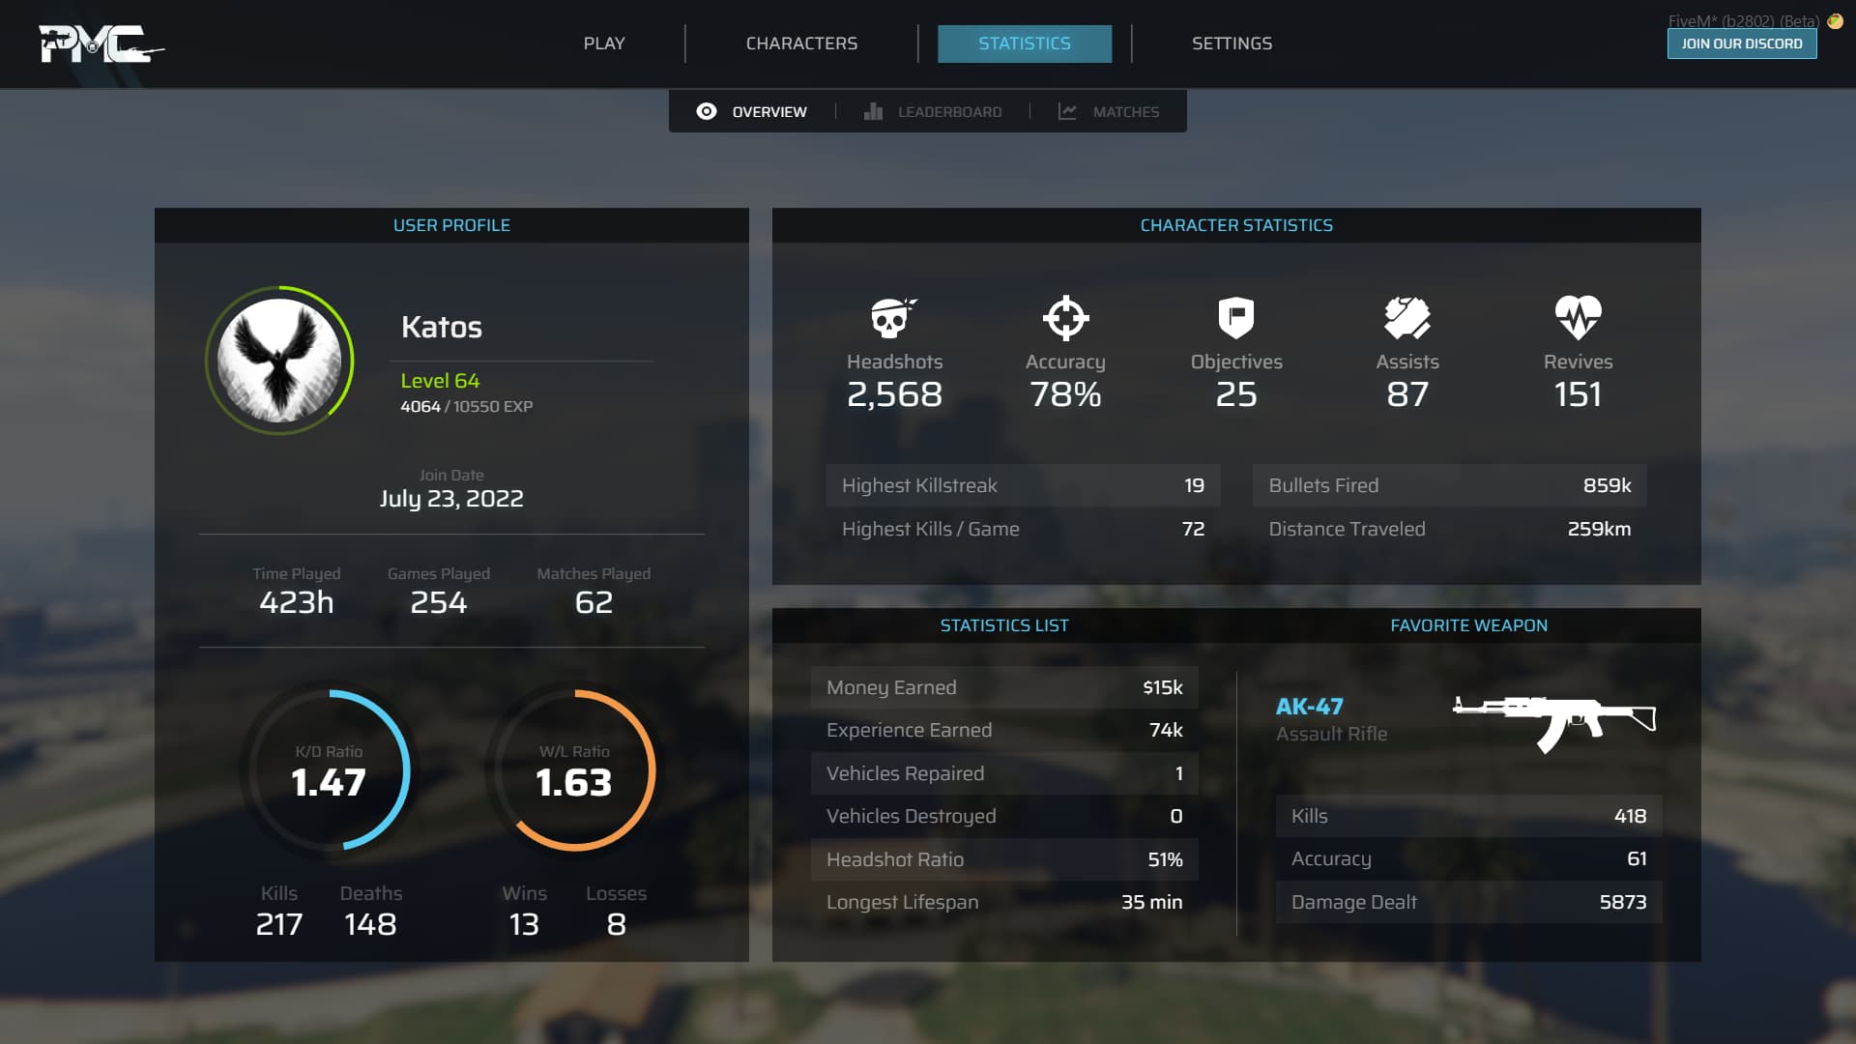Open the Settings tab

(x=1232, y=43)
